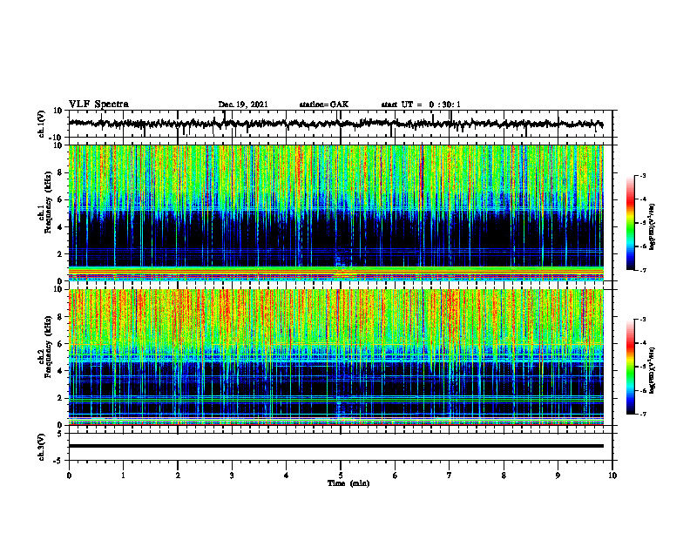Click the "-10" tick on ch.1(V) axis
Viewport: 690px width, 533px height.
coord(56,138)
